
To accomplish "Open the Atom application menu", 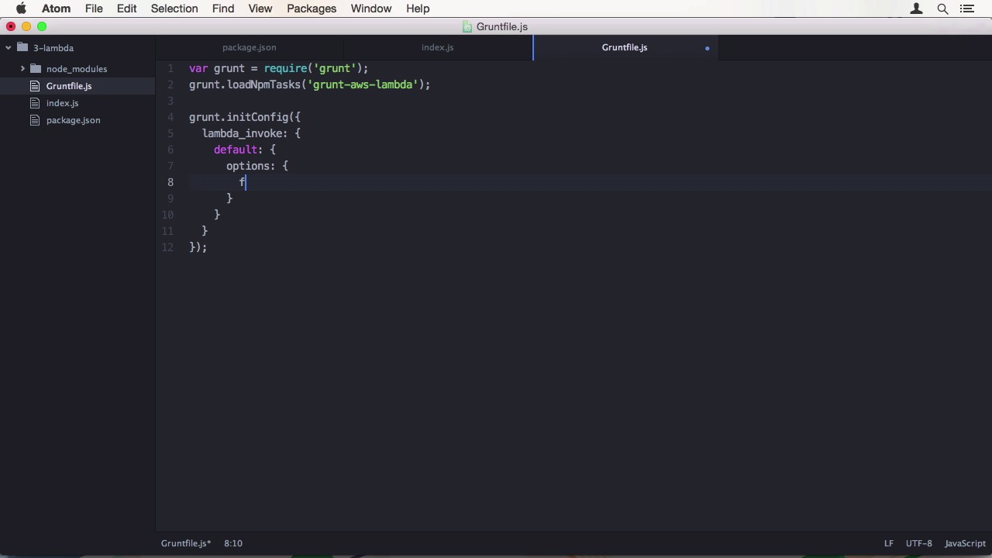I will pos(56,9).
